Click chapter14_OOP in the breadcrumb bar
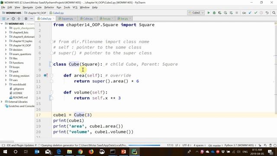The width and height of the screenshot is (277, 156). coord(35,13)
